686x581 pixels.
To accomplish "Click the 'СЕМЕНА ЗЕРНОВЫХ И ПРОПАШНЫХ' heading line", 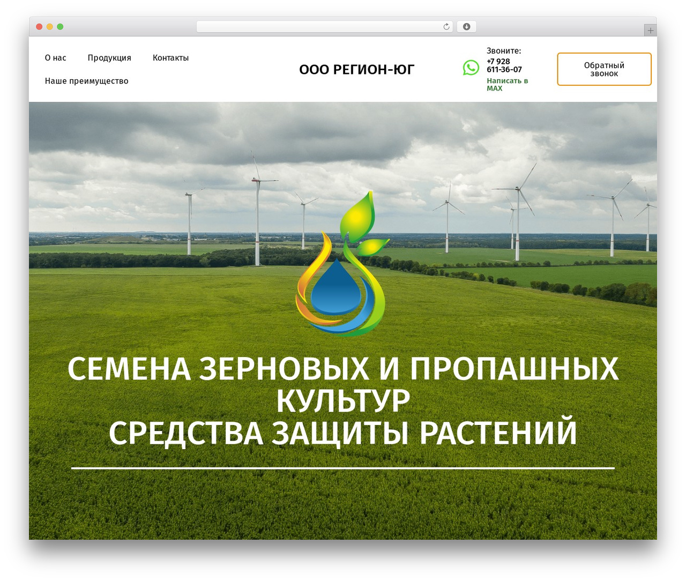I will (x=343, y=369).
